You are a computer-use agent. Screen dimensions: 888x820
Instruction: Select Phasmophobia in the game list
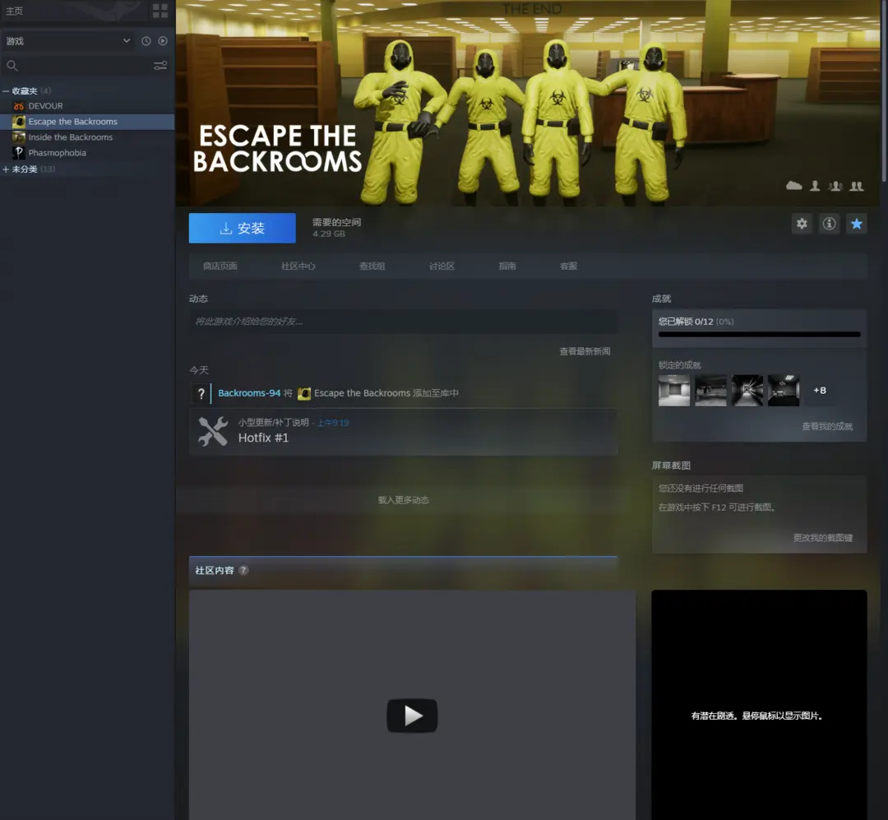[x=58, y=153]
